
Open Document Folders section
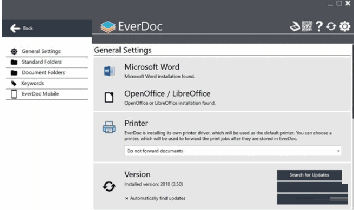46,73
